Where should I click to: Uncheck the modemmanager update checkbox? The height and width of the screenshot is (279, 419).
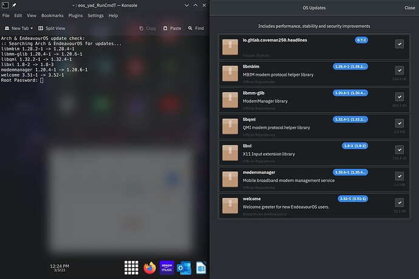coord(399,176)
